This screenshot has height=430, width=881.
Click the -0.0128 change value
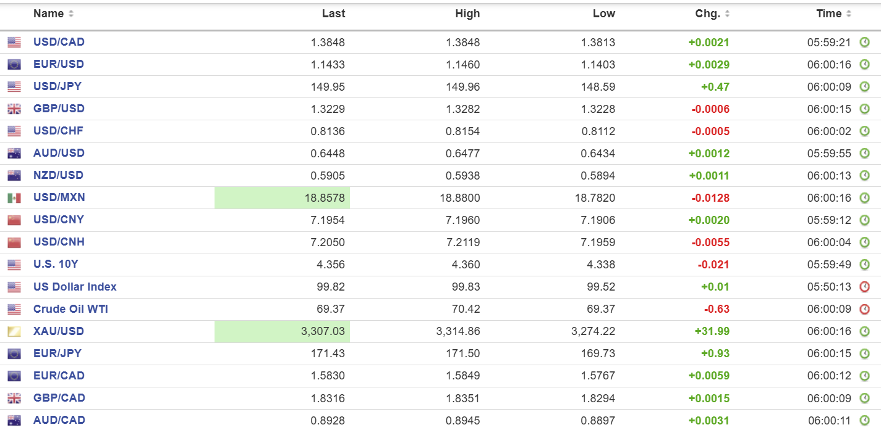pyautogui.click(x=711, y=198)
